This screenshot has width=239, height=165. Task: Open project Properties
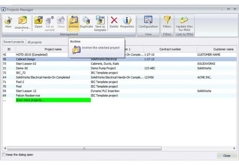(127, 22)
